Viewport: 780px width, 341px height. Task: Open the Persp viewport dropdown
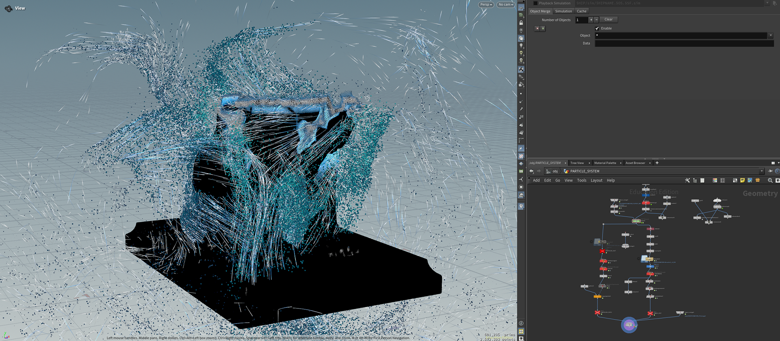tap(486, 4)
